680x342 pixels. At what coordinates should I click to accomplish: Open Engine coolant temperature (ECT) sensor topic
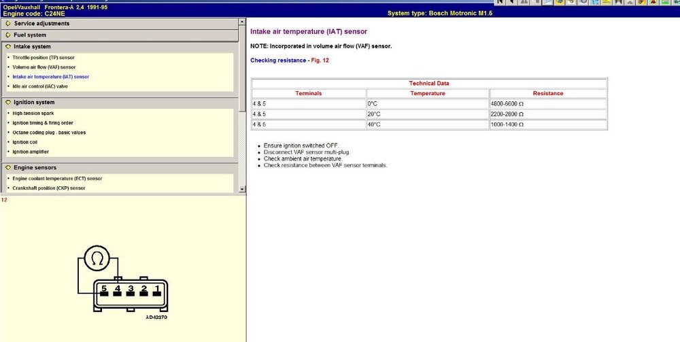57,179
